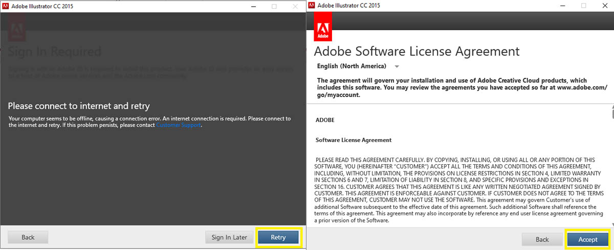Minimize the Sign In Required window
Viewport: 614px width, 250px height.
253,6
